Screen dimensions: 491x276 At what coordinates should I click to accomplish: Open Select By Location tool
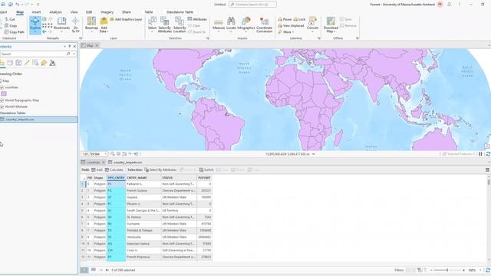tap(180, 25)
